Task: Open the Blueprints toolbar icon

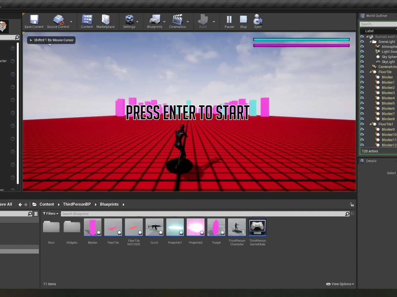Action: click(154, 20)
